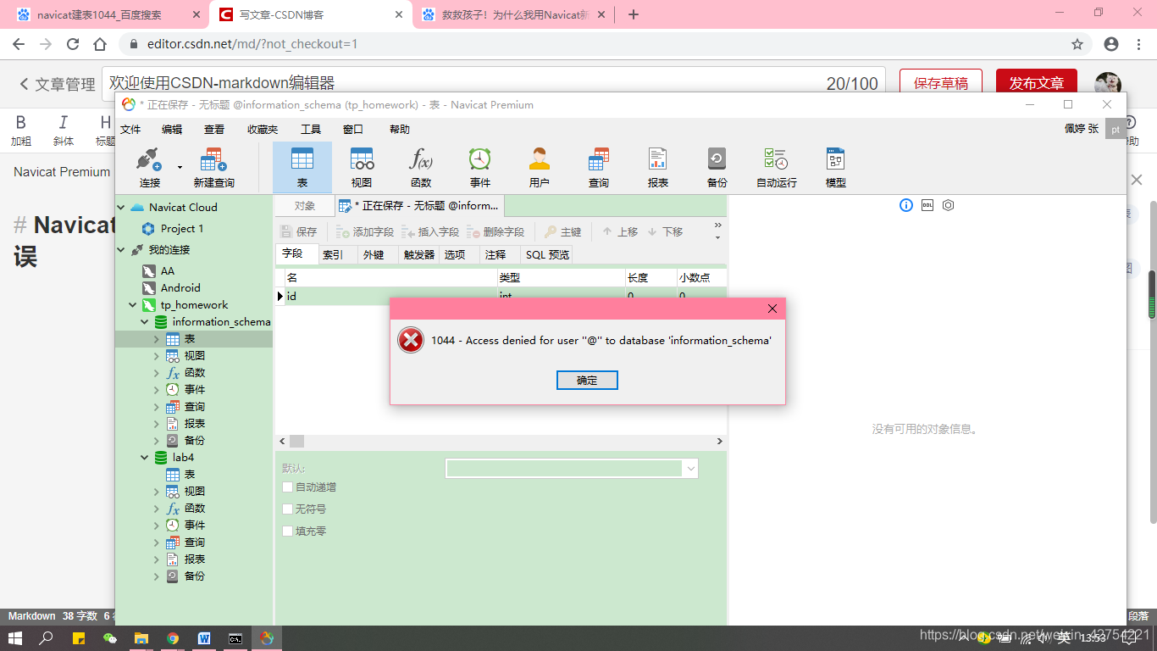Click 保存草稿 (Save Draft) in CSDN editor

pyautogui.click(x=941, y=83)
